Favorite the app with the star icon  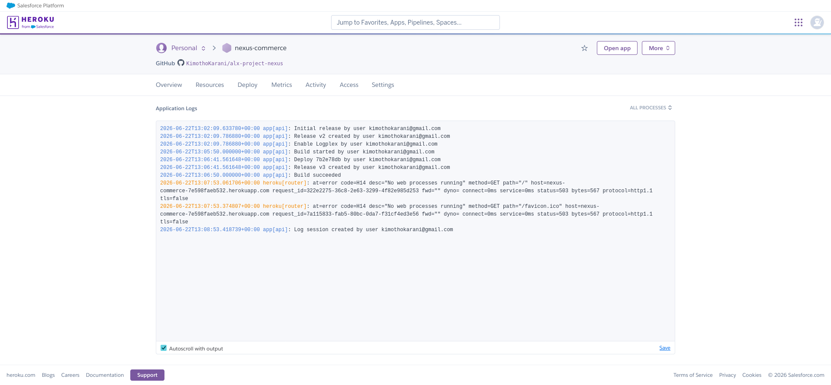point(584,48)
